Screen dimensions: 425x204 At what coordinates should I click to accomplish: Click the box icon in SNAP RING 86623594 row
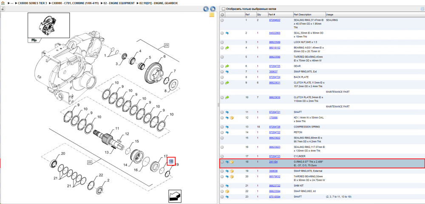pyautogui.click(x=227, y=191)
